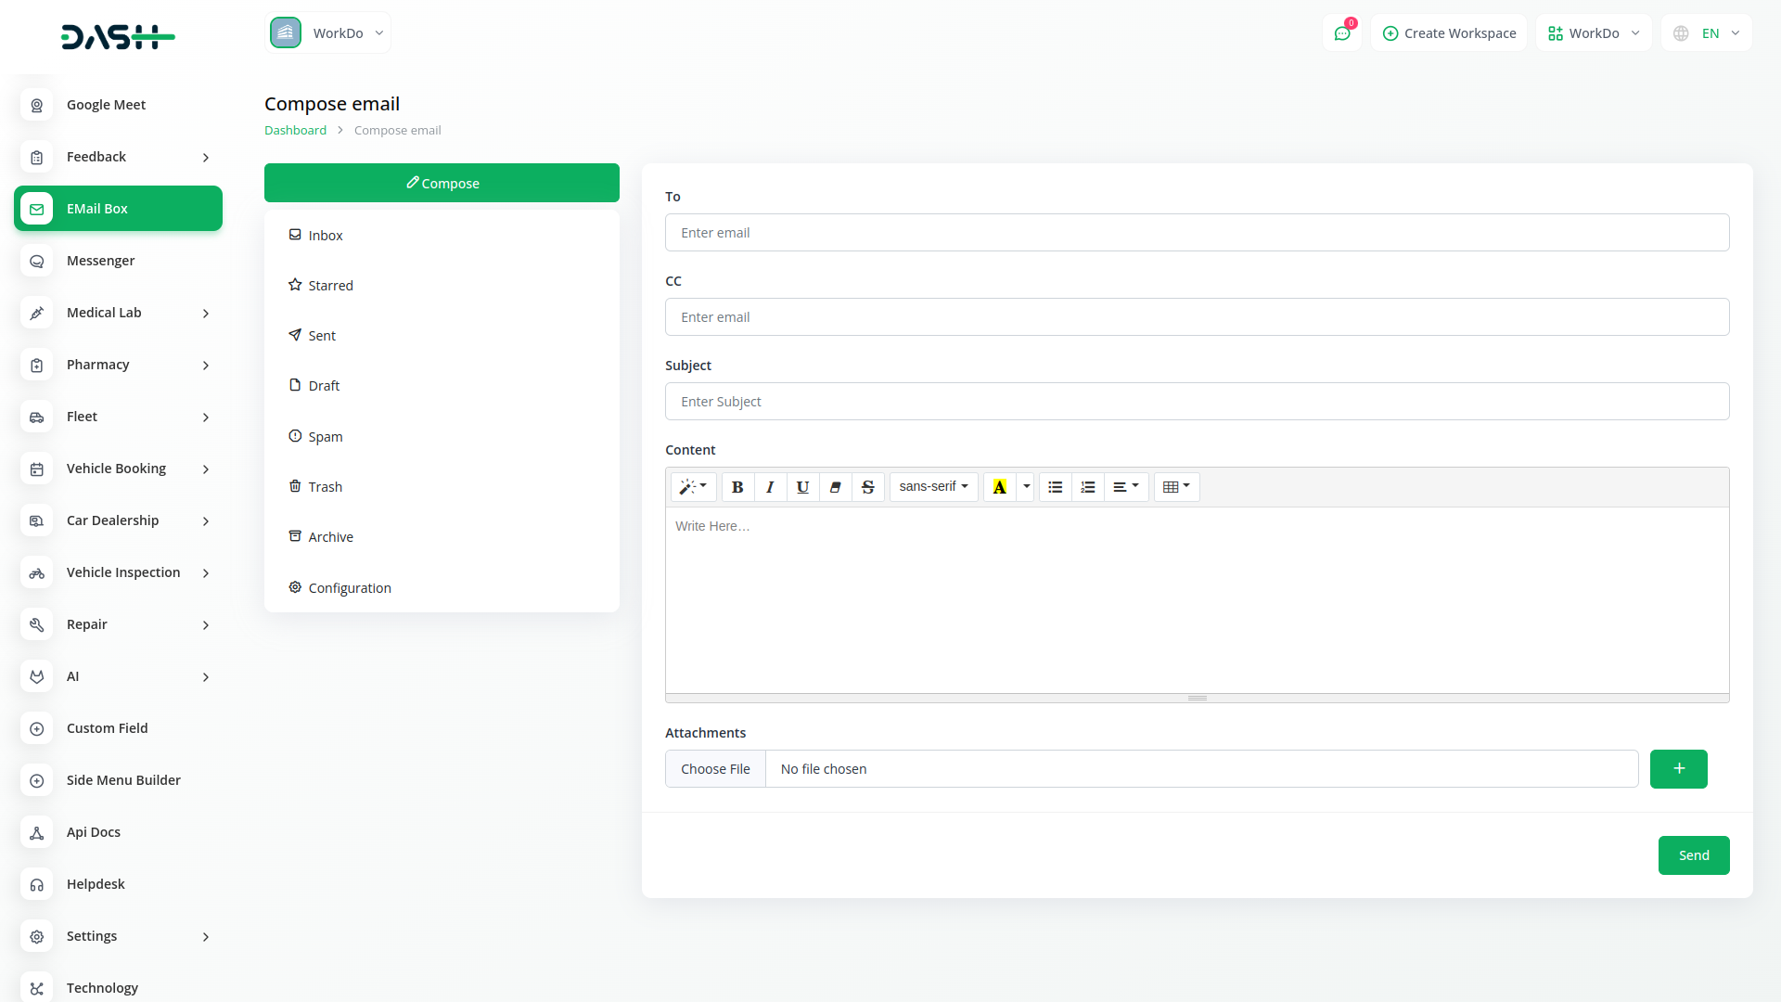The image size is (1781, 1002).
Task: Select EMail Box in the sidebar
Action: (x=118, y=209)
